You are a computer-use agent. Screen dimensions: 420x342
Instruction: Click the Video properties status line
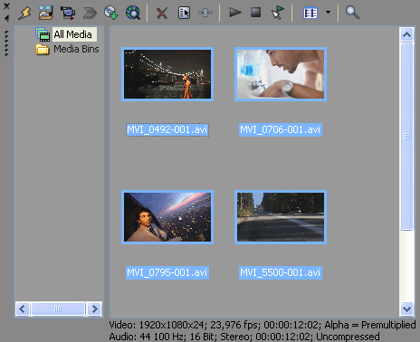(262, 325)
